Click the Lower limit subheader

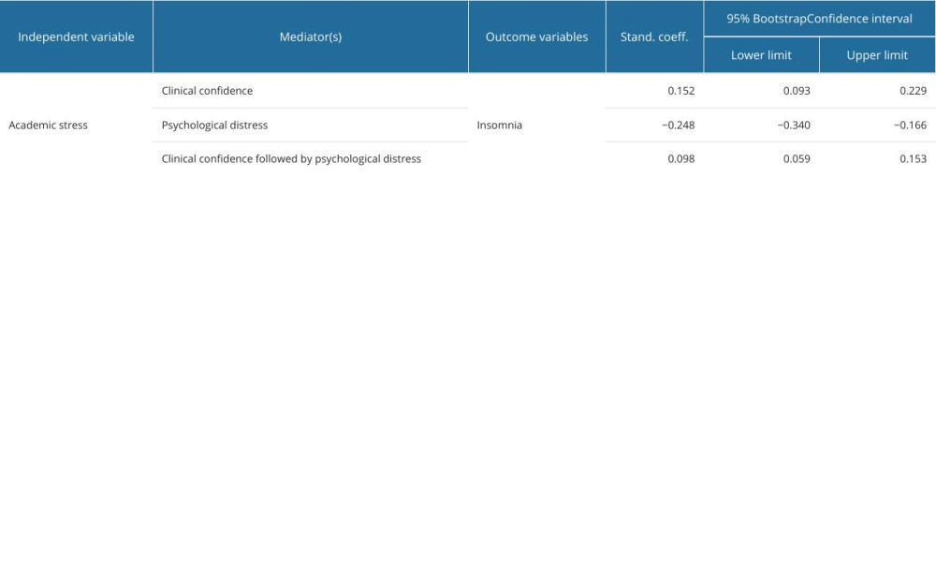(761, 55)
